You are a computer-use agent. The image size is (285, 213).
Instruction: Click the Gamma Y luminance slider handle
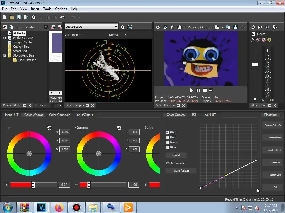pyautogui.click(x=89, y=185)
